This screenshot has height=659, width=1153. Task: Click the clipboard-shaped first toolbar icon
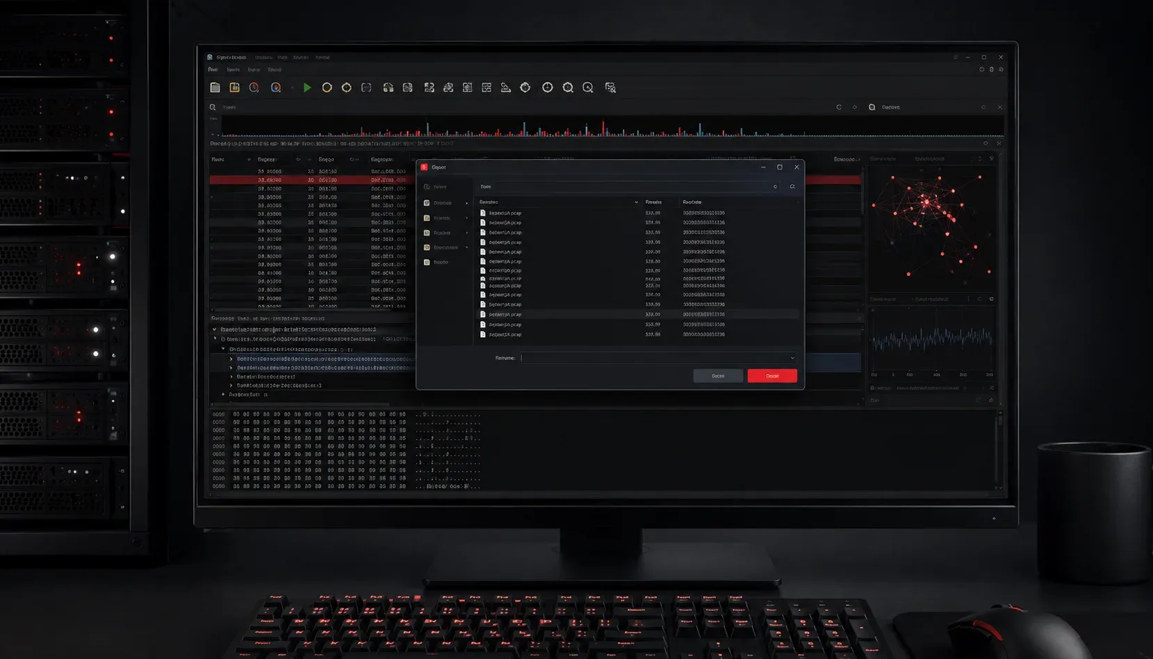(x=215, y=88)
